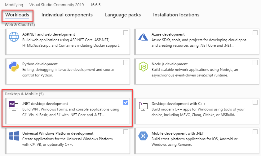Click the .NET desktop development monitor icon
261x156 pixels.
[x=14, y=106]
